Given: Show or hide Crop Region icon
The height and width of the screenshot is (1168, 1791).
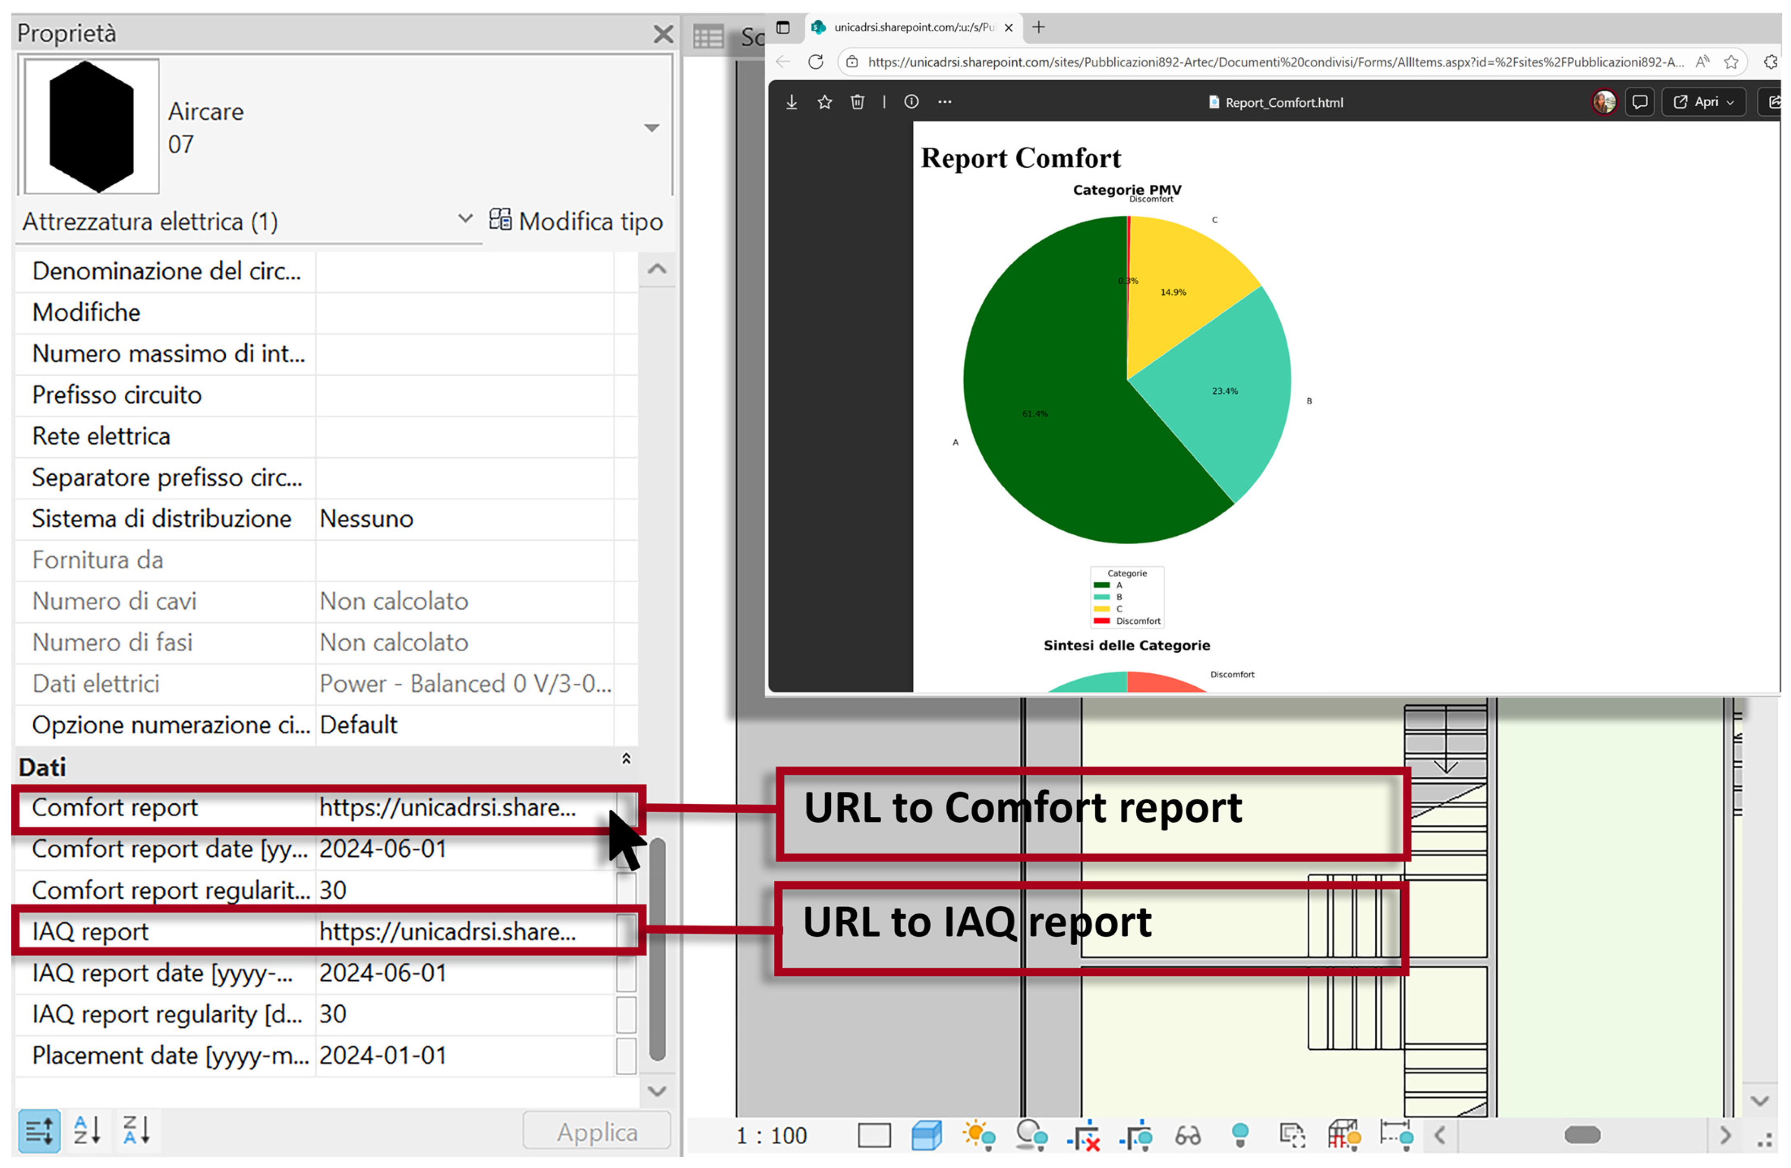Looking at the screenshot, I should coord(1135,1135).
